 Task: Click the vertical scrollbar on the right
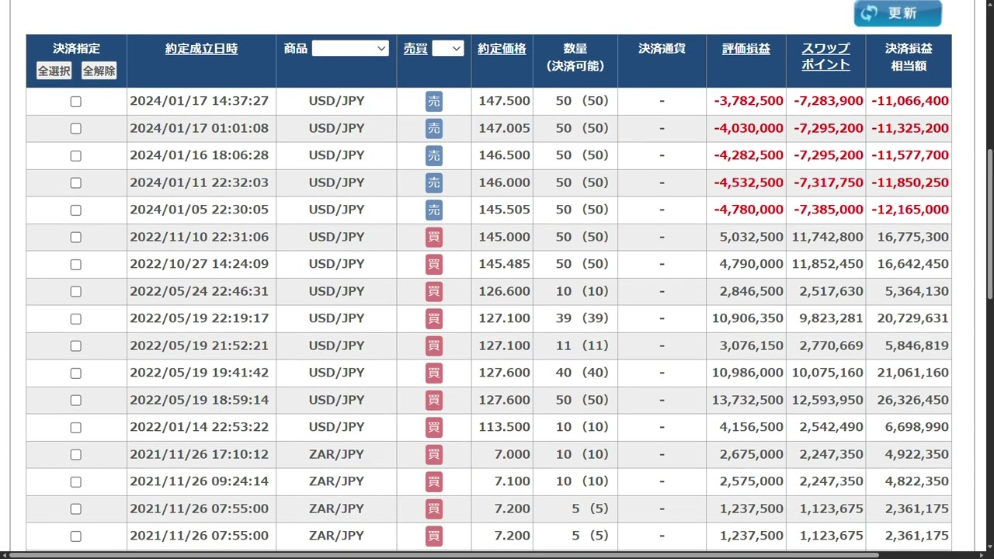coord(989,225)
